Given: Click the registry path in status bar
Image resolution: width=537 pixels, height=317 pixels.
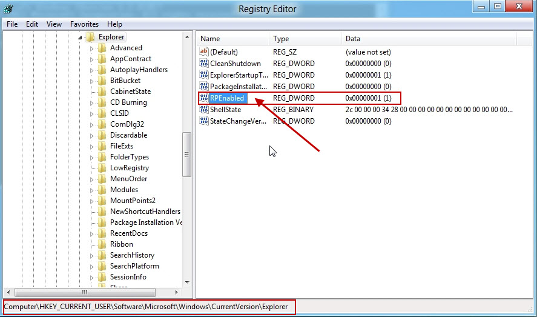Looking at the screenshot, I should click(x=146, y=307).
